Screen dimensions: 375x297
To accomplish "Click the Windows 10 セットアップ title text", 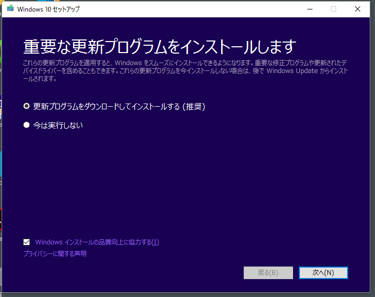I will pyautogui.click(x=48, y=9).
